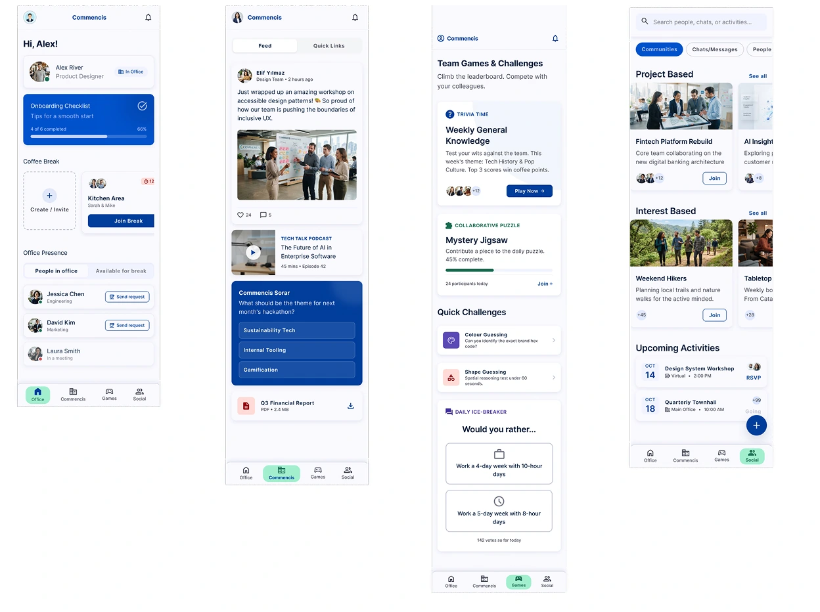Open Laura Smith's presence row

[x=89, y=354]
